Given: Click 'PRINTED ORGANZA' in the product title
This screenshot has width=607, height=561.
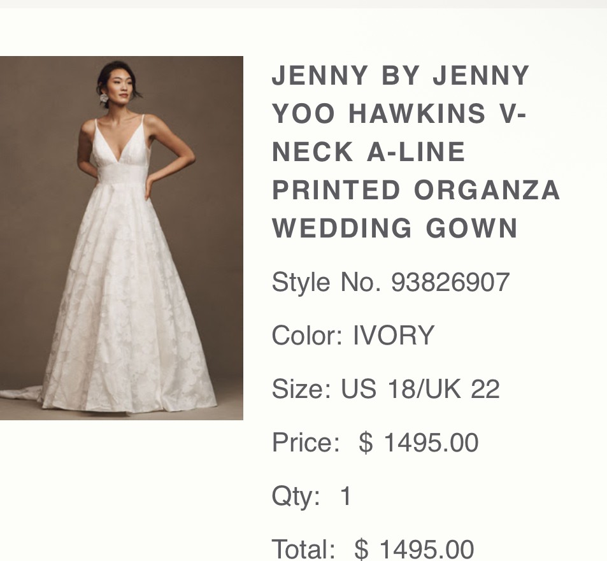Looking at the screenshot, I should (416, 190).
